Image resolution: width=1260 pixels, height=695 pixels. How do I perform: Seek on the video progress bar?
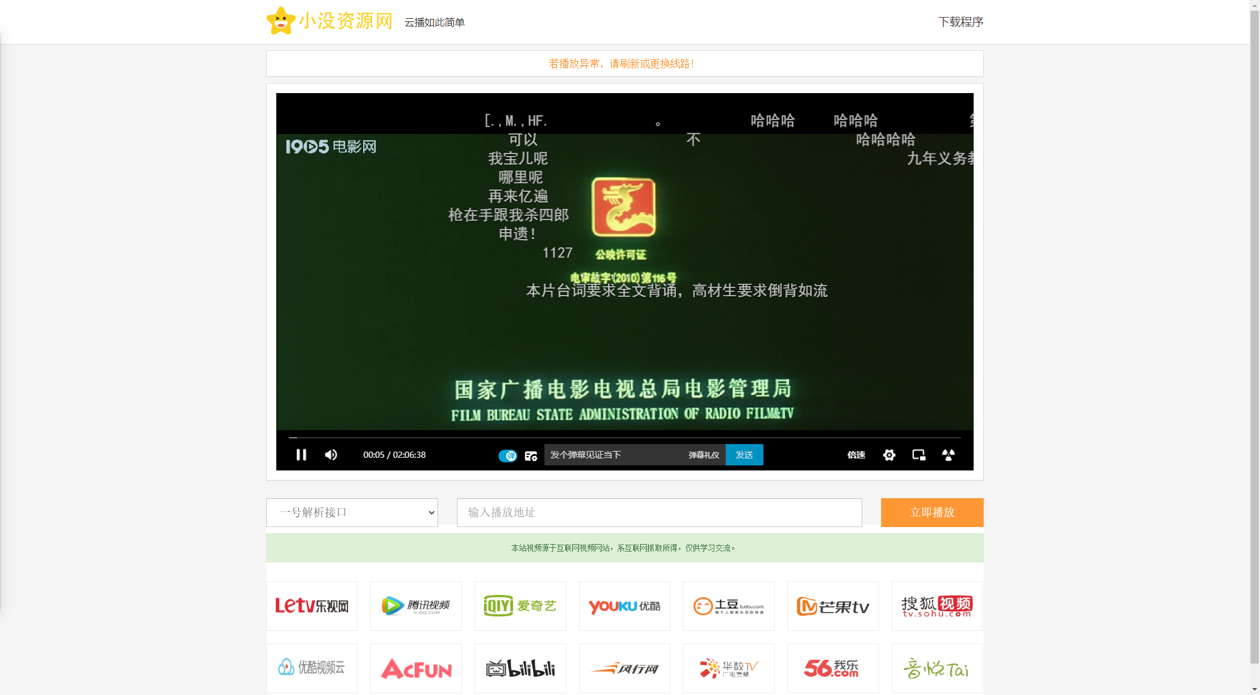pos(625,437)
